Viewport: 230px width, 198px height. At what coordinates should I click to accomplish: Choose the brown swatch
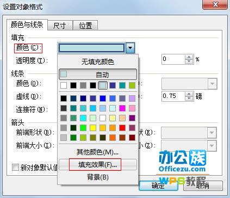pos(122,138)
